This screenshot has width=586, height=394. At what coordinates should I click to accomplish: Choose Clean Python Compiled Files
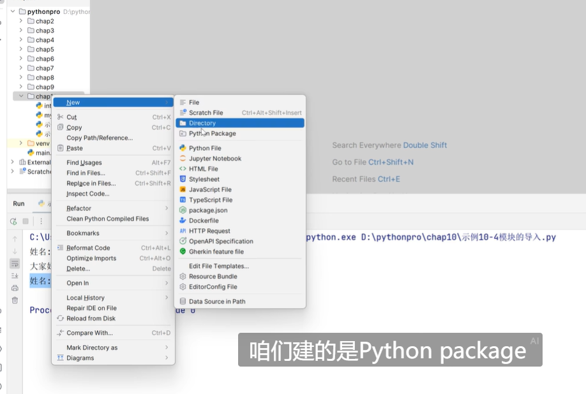pyautogui.click(x=113, y=219)
